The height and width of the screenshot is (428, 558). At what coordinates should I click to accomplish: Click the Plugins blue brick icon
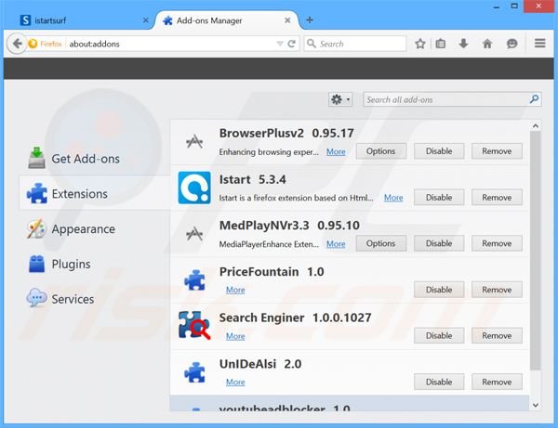[36, 264]
